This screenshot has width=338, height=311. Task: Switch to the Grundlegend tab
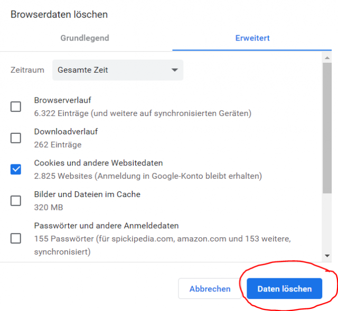tap(84, 38)
